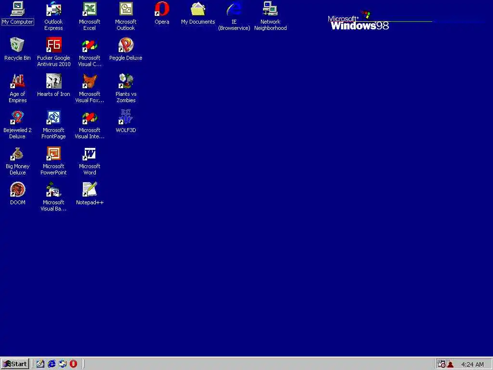This screenshot has height=370, width=493.
Task: Launch Outlook Express from Quick Launch
Action: point(63,364)
